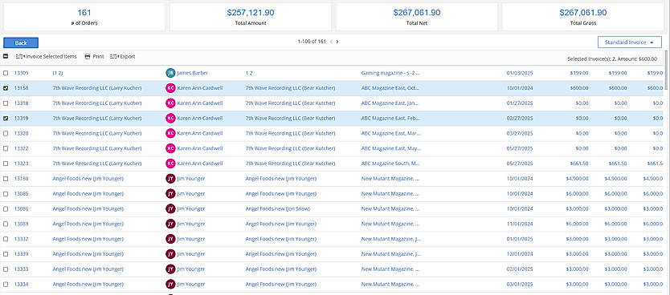Toggle the select-all header checkbox
The image size is (670, 295).
[x=6, y=56]
